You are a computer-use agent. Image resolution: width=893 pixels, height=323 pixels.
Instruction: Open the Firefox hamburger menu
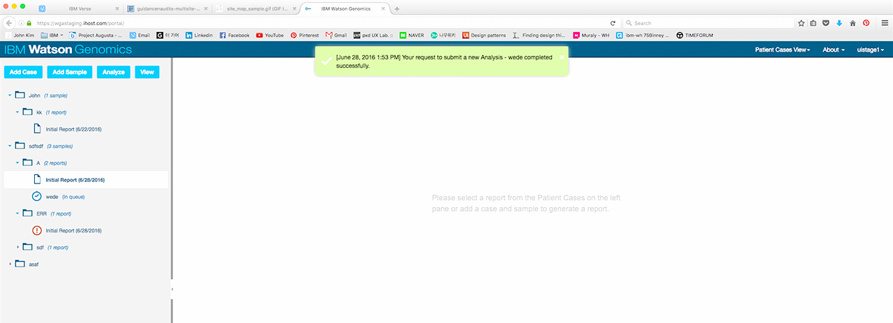pos(883,23)
